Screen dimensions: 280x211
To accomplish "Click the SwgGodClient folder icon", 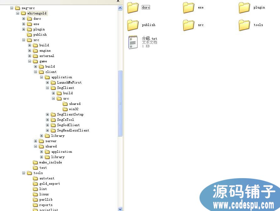I will click(53, 125).
